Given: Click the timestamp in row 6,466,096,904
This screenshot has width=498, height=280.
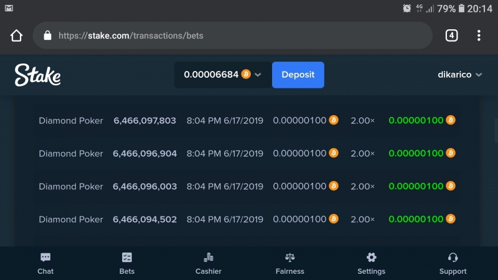Looking at the screenshot, I should [x=225, y=154].
